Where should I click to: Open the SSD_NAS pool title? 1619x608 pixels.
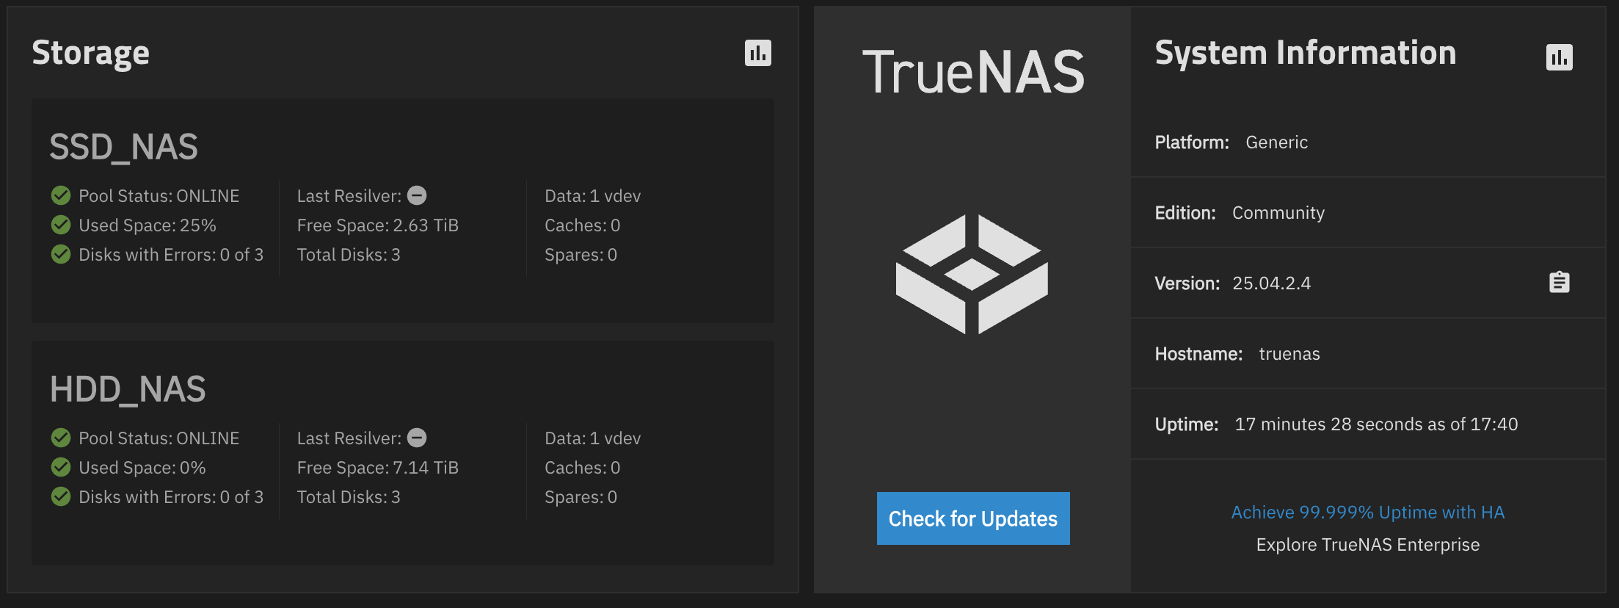pos(123,147)
